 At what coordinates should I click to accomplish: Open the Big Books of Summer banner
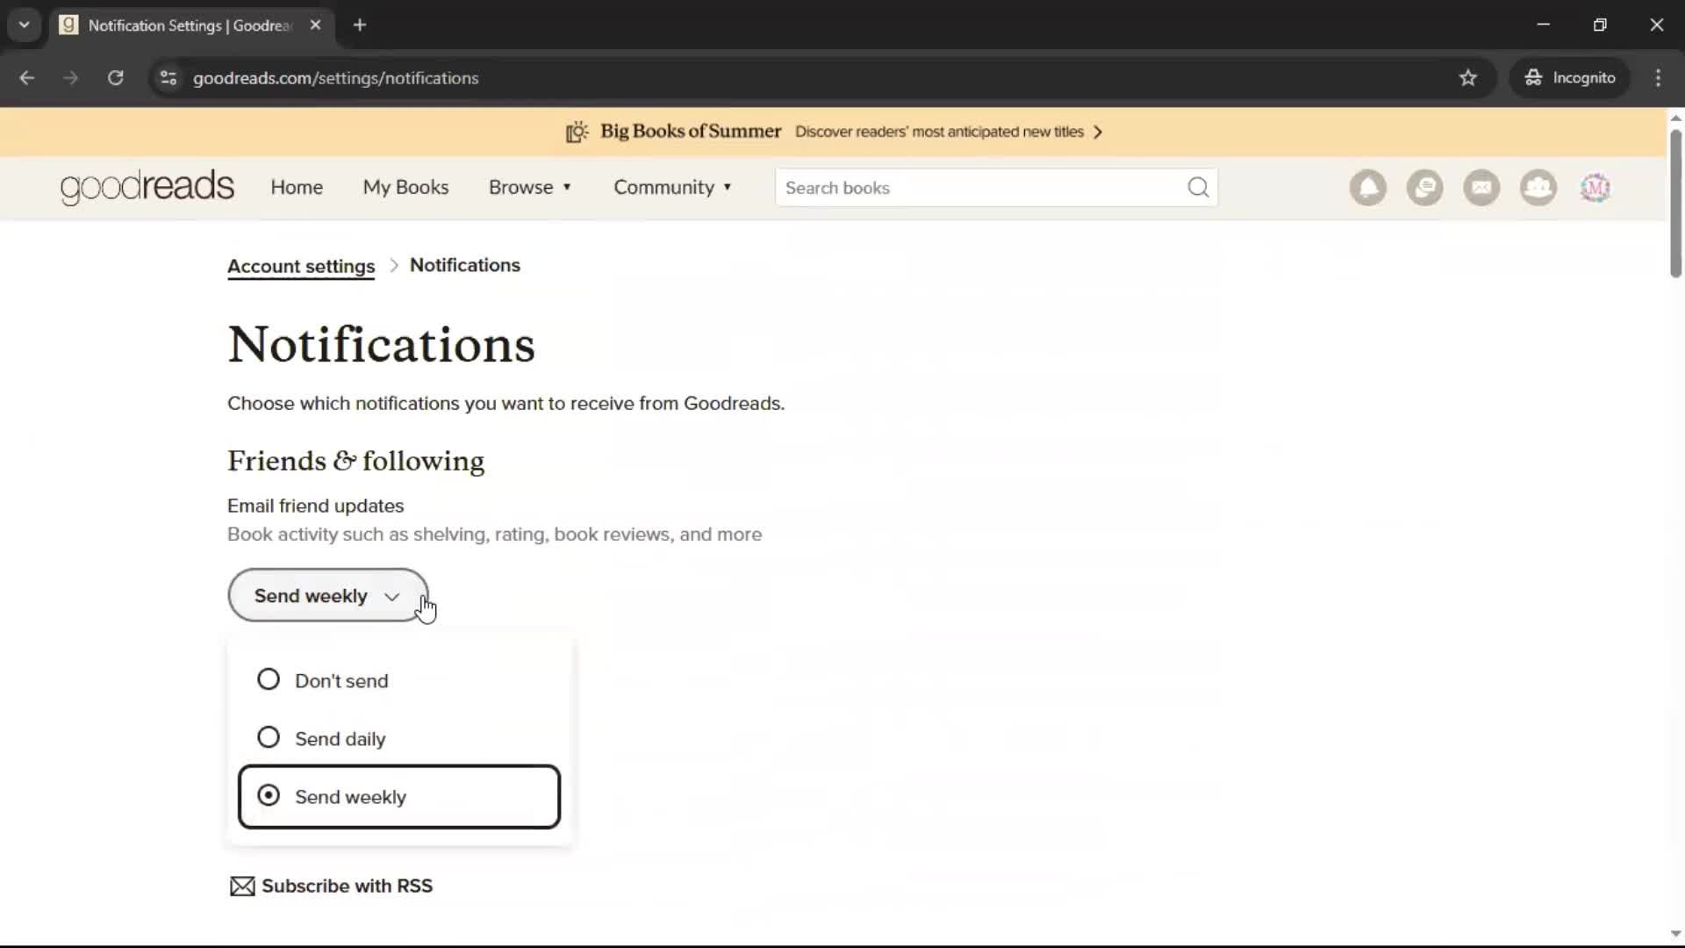[x=833, y=132]
